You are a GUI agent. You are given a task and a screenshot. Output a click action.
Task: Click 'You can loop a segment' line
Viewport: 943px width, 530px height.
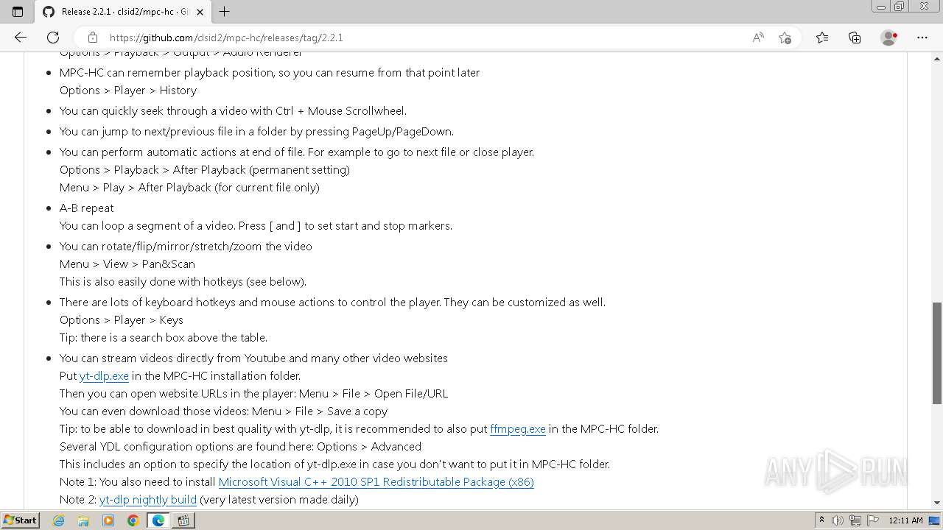point(256,225)
